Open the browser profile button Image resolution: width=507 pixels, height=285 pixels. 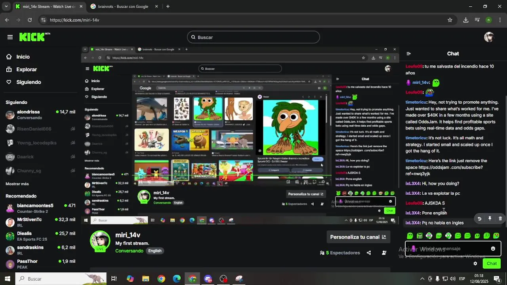(488, 20)
